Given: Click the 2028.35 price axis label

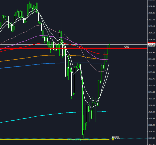Looking at the screenshot, I should point(152,132).
